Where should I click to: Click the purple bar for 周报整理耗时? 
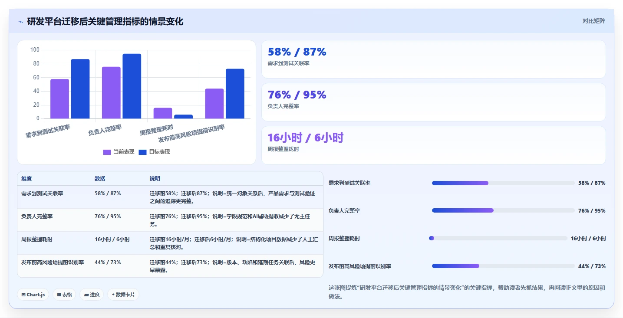(163, 113)
